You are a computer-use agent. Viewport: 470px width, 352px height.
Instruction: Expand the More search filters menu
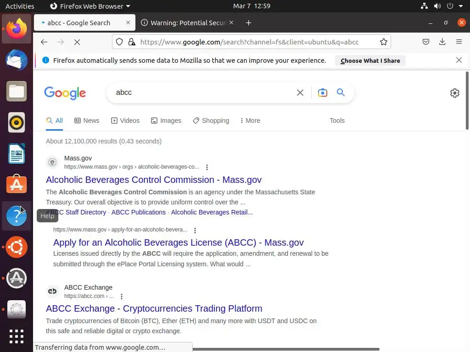pyautogui.click(x=250, y=121)
